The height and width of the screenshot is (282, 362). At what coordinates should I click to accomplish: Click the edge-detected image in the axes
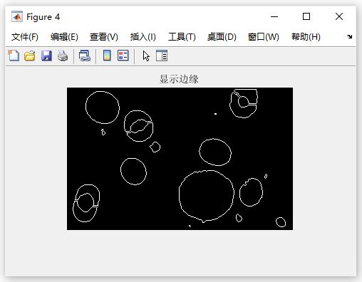pos(180,159)
